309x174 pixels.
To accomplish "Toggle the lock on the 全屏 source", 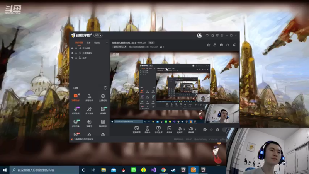I will point(76,58).
